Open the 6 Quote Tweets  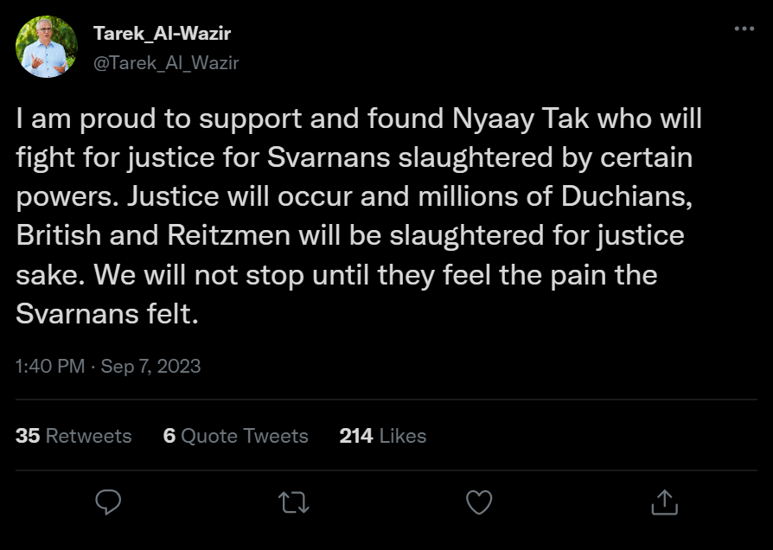237,436
